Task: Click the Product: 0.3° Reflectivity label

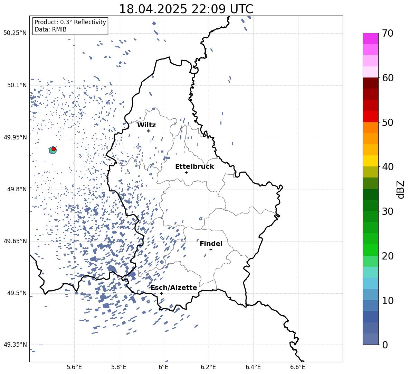Action: click(x=70, y=22)
